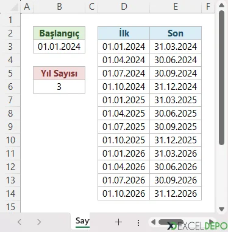Select cell 30.09.2025
The image size is (228, 232).
click(x=176, y=126)
